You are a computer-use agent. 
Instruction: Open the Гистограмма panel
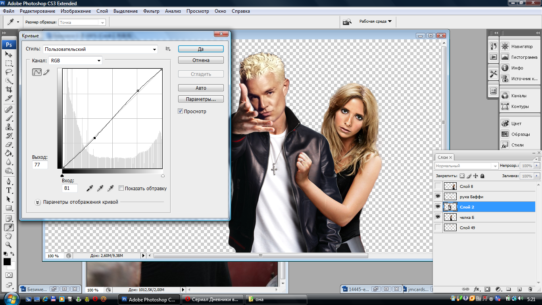pyautogui.click(x=519, y=57)
